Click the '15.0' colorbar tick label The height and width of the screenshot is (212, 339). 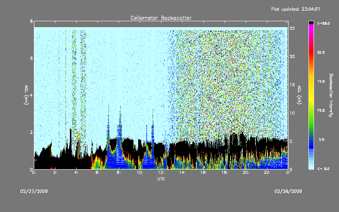point(321,81)
